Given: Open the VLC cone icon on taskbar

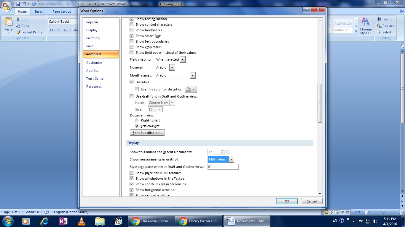Looking at the screenshot, I should [x=81, y=221].
